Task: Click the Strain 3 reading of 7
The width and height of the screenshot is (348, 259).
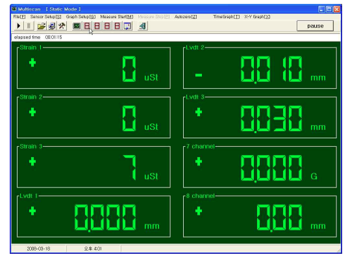Action: (130, 167)
